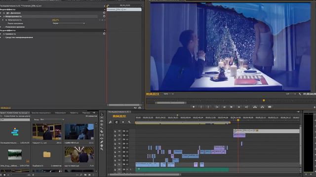Click Go to Out point button

tap(246, 107)
